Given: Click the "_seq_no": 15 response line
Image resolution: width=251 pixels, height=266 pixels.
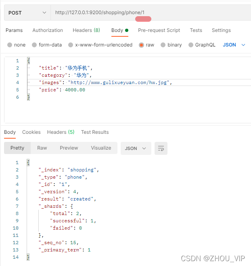Looking at the screenshot, I should coord(59,243).
